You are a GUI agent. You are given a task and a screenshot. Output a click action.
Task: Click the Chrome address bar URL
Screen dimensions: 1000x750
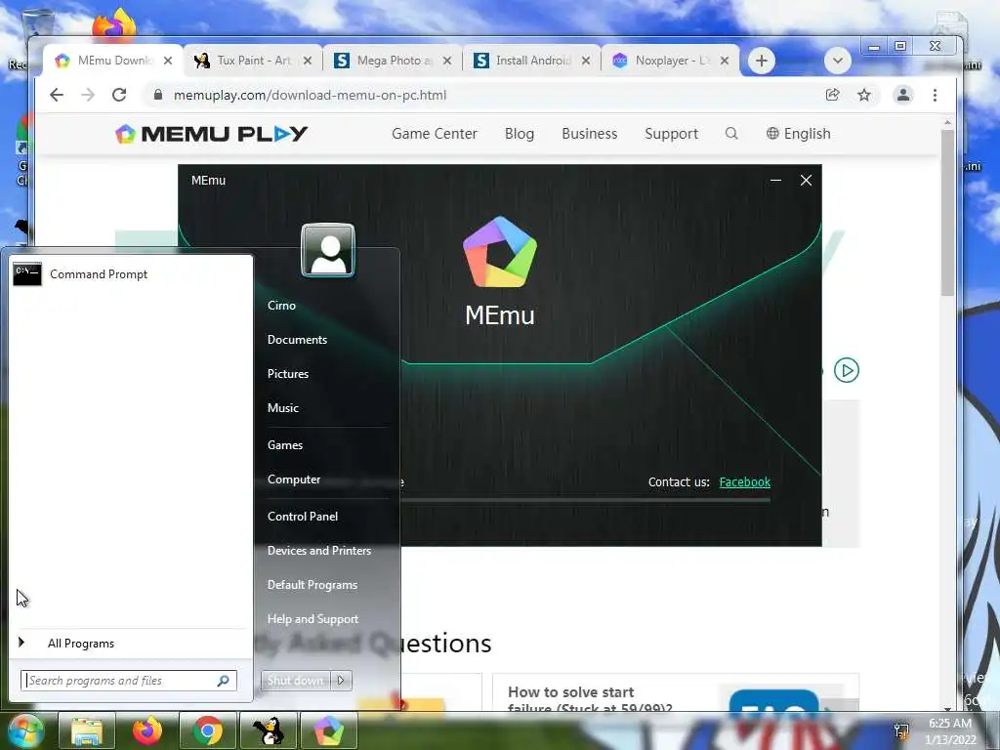tap(310, 95)
